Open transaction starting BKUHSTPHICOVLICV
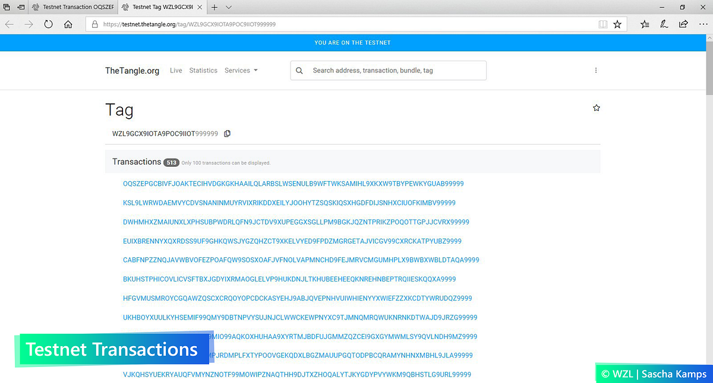 coord(289,279)
